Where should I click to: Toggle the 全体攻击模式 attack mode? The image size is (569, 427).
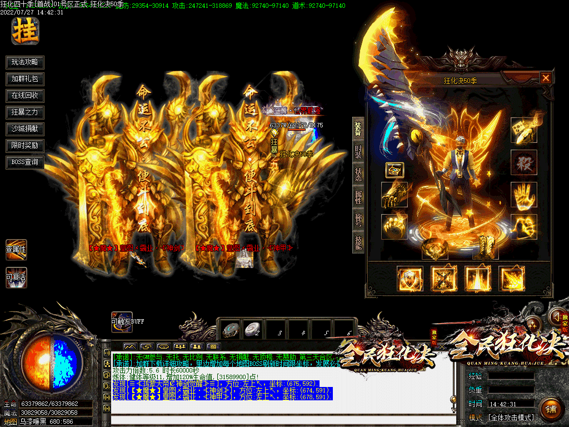click(x=511, y=417)
